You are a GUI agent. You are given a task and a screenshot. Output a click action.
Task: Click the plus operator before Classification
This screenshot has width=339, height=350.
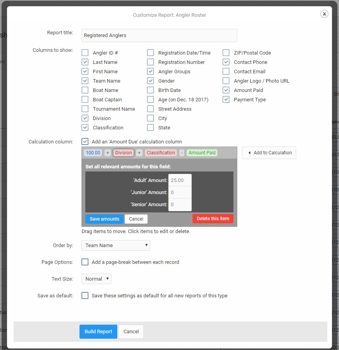(x=139, y=153)
